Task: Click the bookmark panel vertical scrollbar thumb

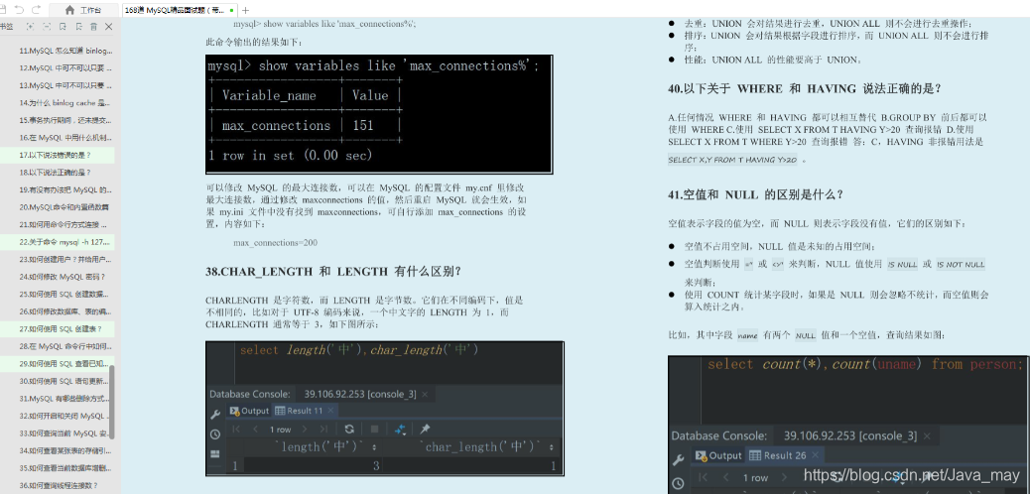Action: coord(112,402)
